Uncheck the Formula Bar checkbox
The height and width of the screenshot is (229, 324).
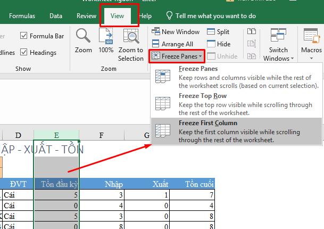click(23, 36)
